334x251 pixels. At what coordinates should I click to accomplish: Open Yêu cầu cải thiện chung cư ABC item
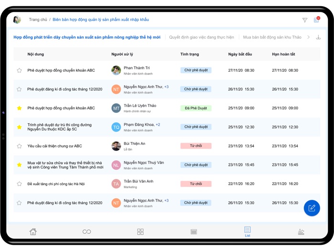click(x=54, y=146)
